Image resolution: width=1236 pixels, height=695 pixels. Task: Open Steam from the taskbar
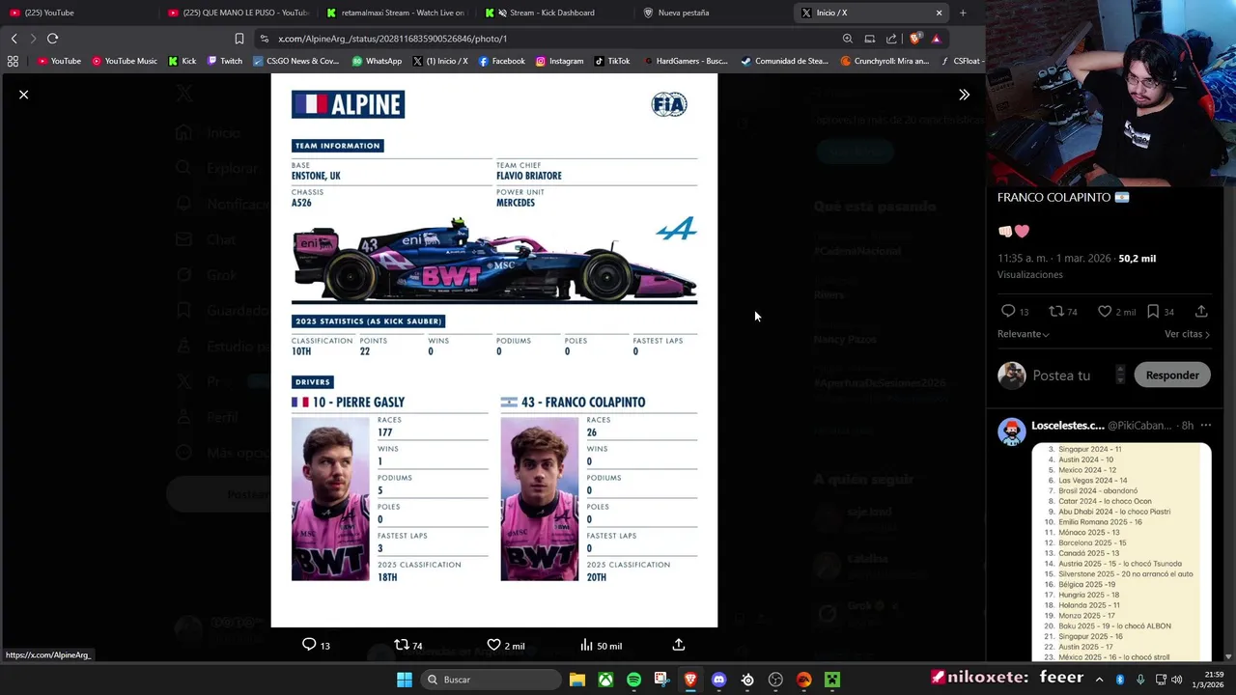coord(747,680)
